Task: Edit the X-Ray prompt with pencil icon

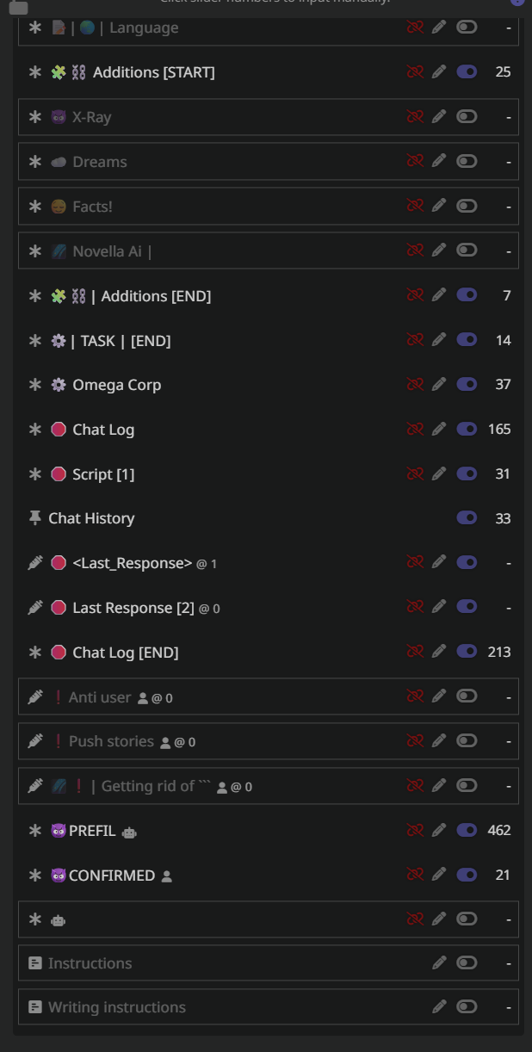Action: click(439, 117)
